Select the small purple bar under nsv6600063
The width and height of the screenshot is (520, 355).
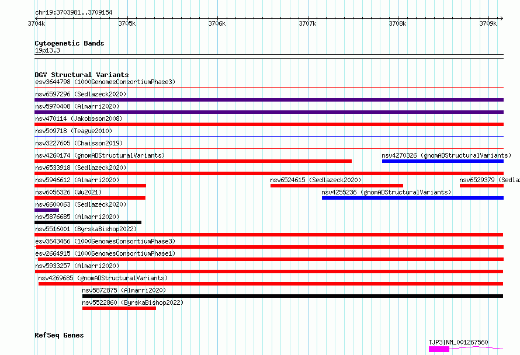[x=47, y=210]
